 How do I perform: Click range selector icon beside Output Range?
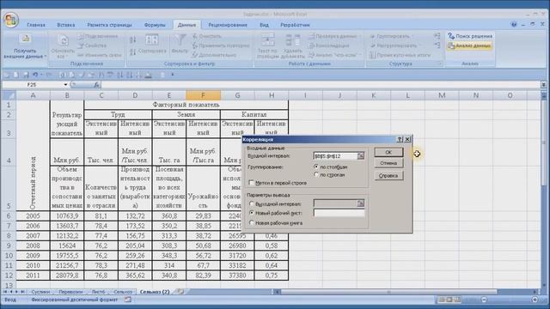coord(361,203)
